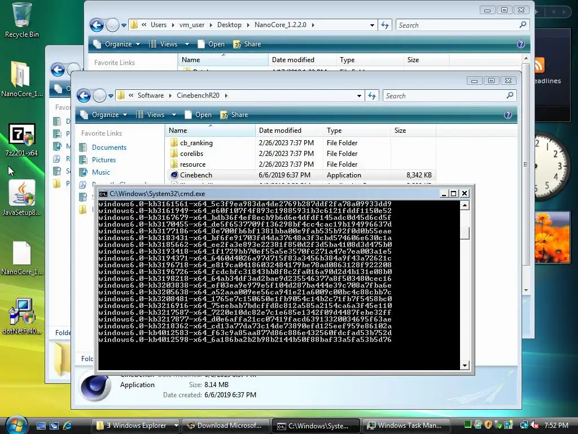578x434 pixels.
Task: Click the search magnifier in CinebenchR20 window
Action: point(510,96)
